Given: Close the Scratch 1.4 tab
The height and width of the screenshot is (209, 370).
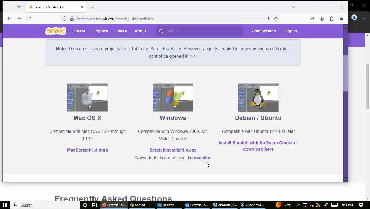Looking at the screenshot, I should point(82,7).
